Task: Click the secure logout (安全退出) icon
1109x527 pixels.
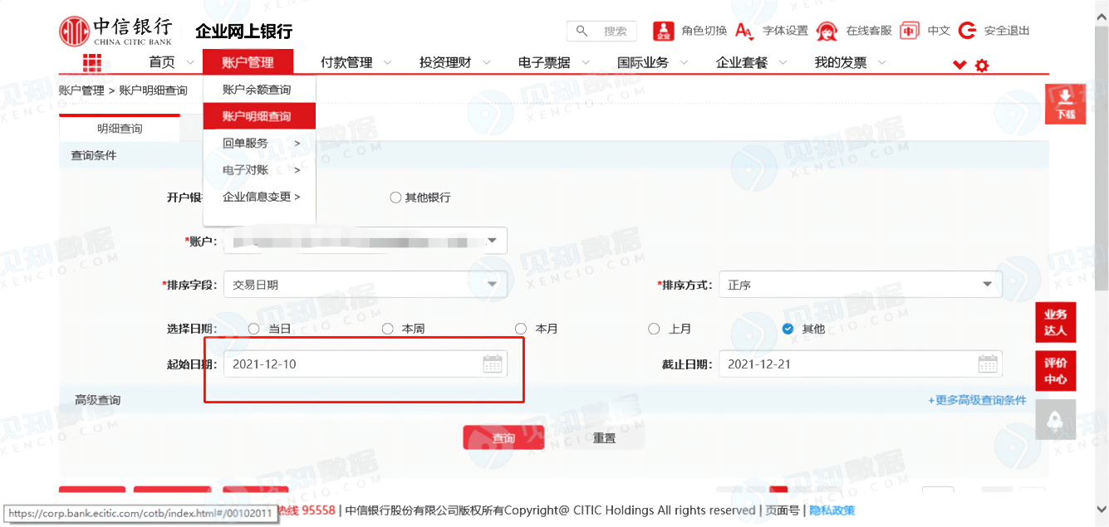Action: pos(967,31)
